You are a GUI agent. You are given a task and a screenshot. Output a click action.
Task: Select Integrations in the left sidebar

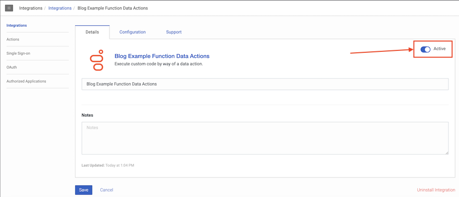[x=17, y=25]
